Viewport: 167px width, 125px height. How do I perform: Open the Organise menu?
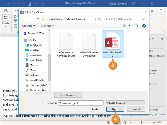coord(29,26)
